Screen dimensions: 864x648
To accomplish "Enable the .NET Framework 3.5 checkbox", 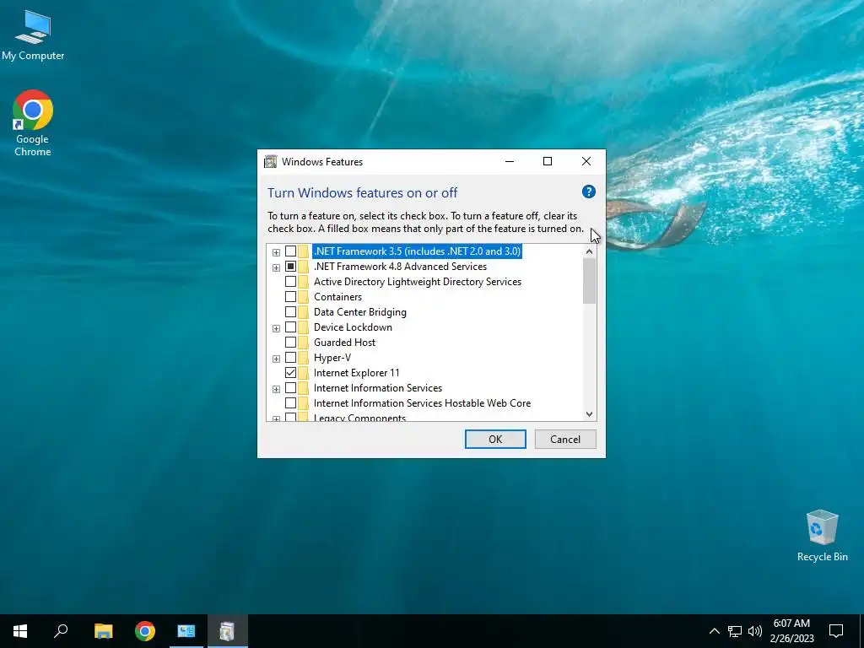I will [x=290, y=251].
